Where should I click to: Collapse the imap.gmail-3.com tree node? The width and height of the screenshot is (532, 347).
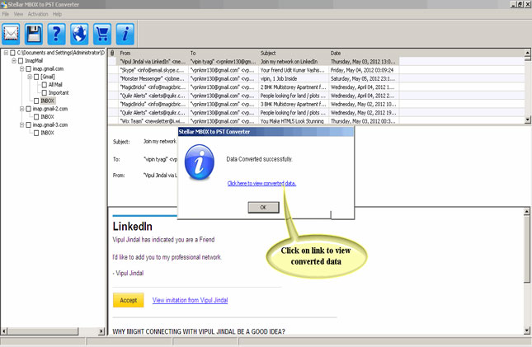point(21,124)
